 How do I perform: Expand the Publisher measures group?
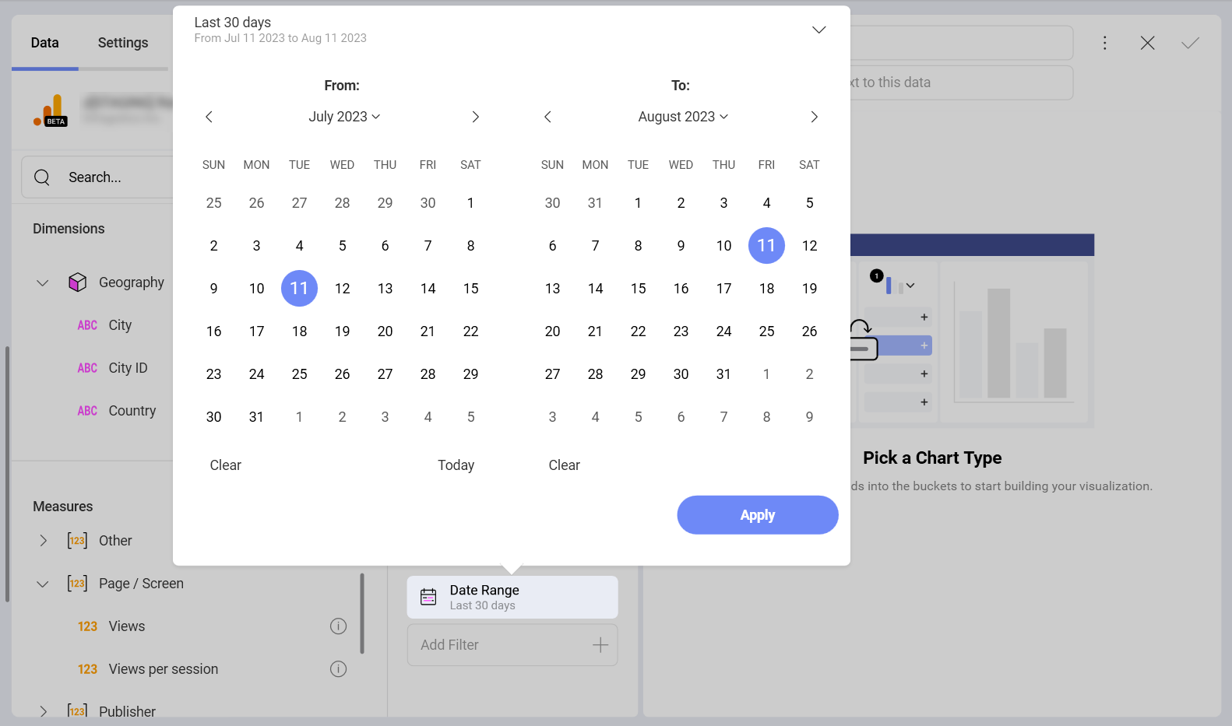coord(43,711)
